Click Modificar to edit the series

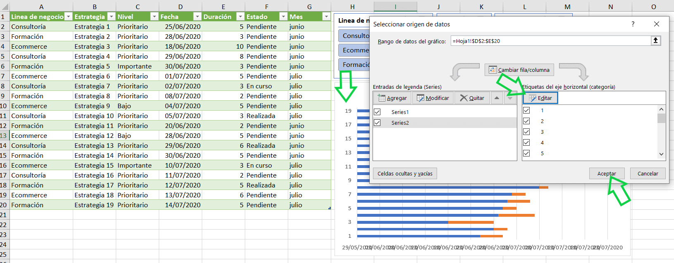(433, 98)
